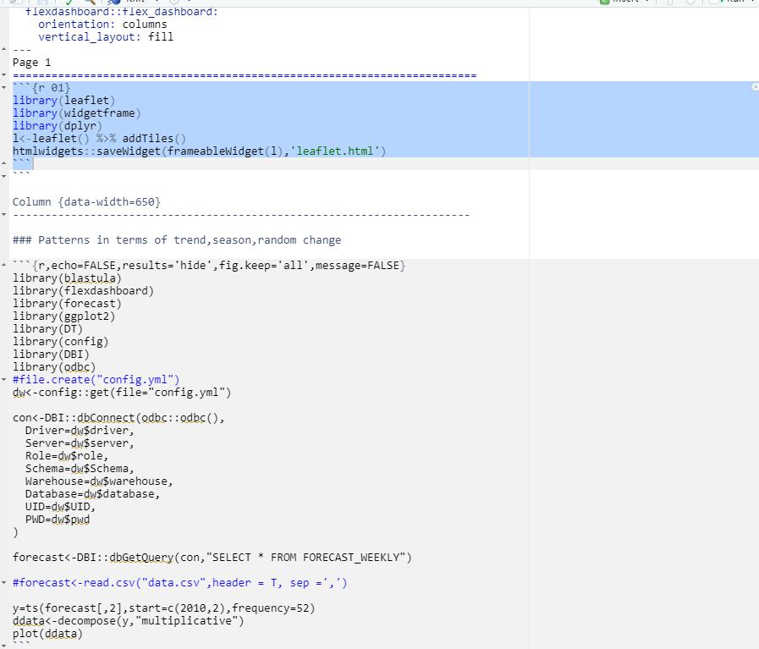Click the 'l<-leaflet() %>% addTiles()' line
The image size is (759, 649).
pyautogui.click(x=99, y=139)
